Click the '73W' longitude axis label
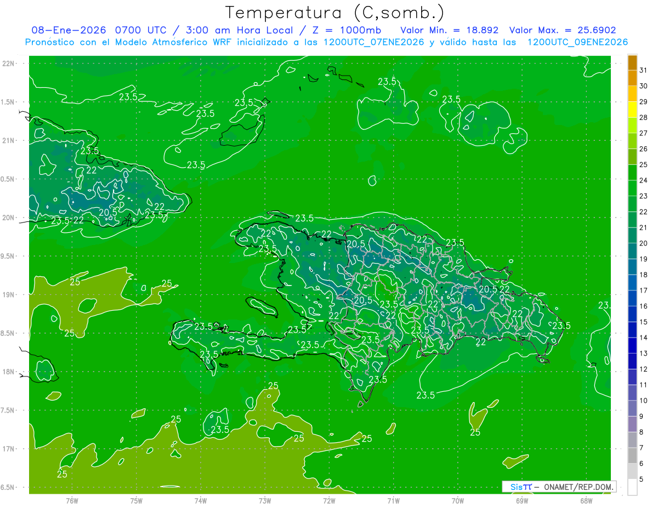This screenshot has width=658, height=508. point(265,500)
